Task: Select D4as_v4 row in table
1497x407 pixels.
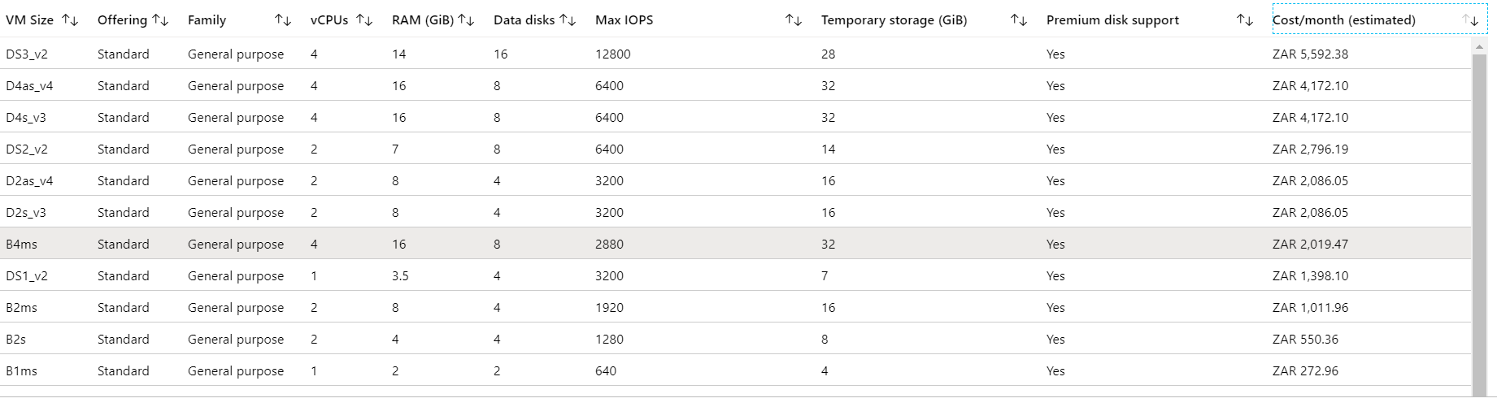Action: pos(29,86)
